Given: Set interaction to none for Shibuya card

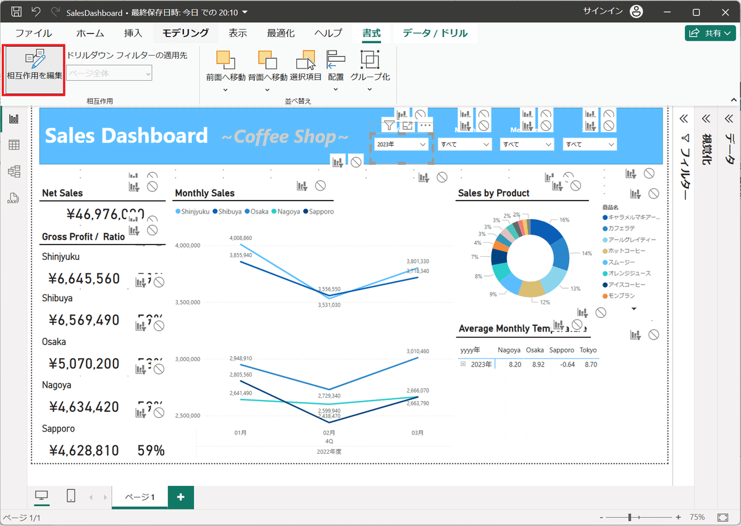Looking at the screenshot, I should click(159, 325).
